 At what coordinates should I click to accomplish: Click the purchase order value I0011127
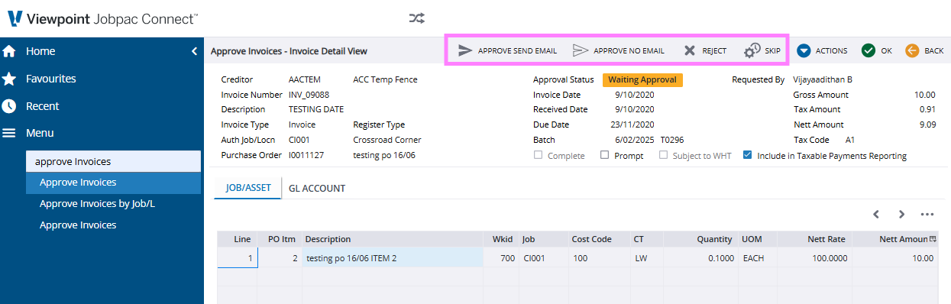pyautogui.click(x=306, y=155)
